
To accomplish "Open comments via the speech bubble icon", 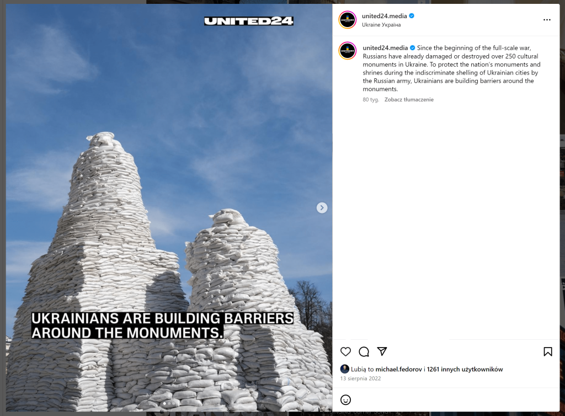I will (x=364, y=351).
